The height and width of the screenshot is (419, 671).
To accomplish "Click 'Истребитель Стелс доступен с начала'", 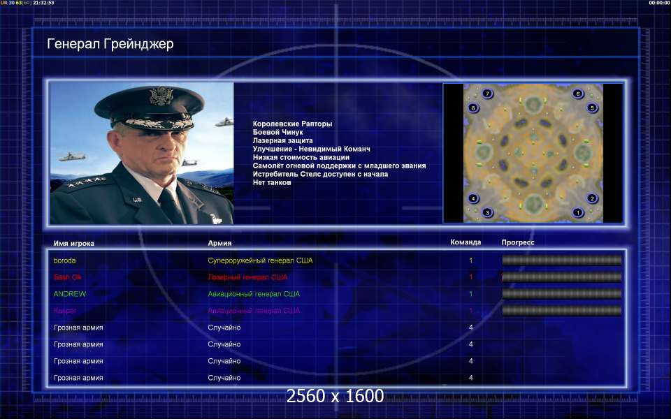I will [x=320, y=174].
